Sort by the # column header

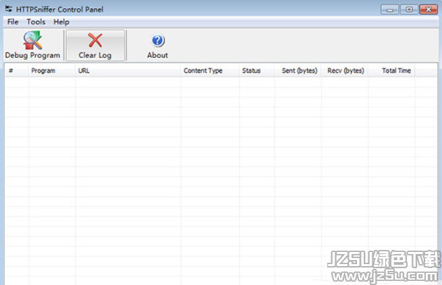point(17,71)
